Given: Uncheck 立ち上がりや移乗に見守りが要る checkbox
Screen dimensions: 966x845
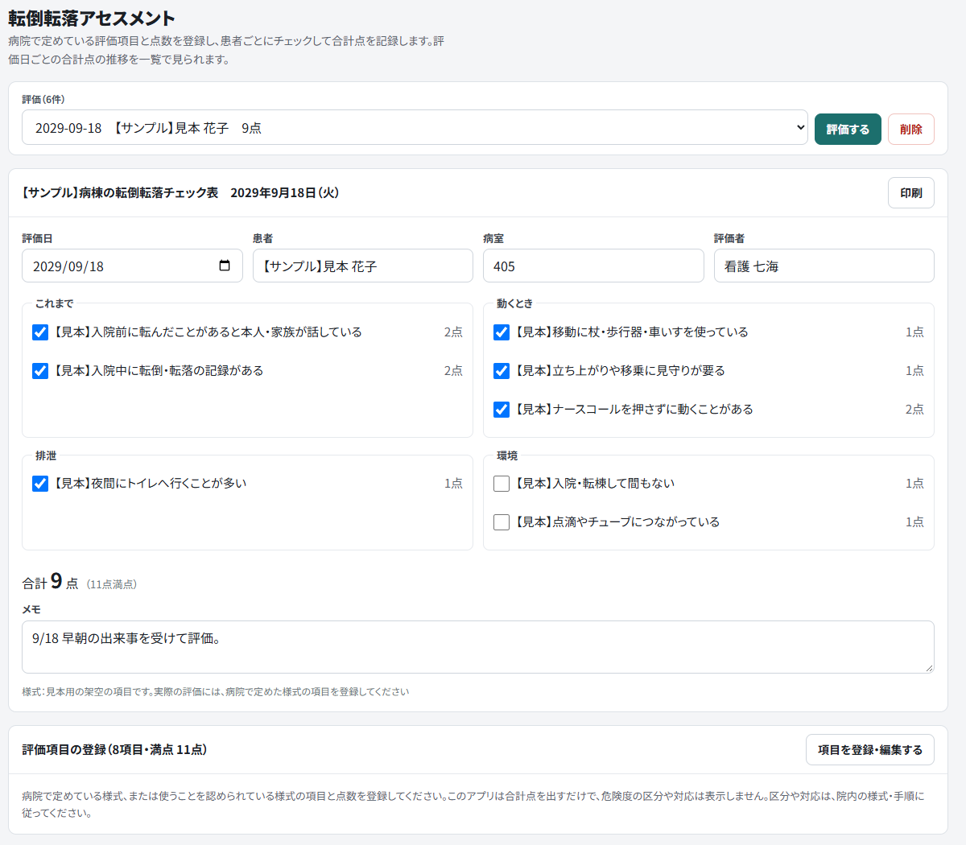Looking at the screenshot, I should click(502, 371).
